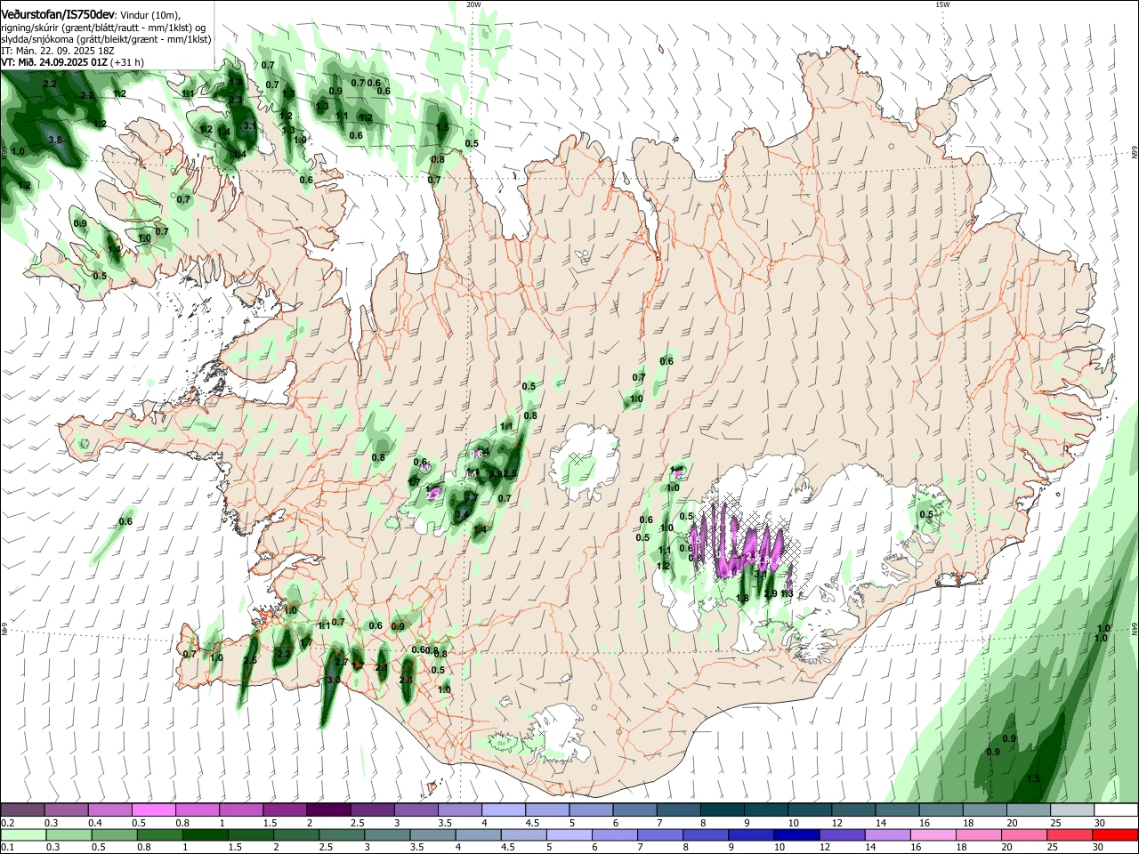Pick the white swatch ending the snow scale
The height and width of the screenshot is (854, 1139).
(x=1116, y=810)
